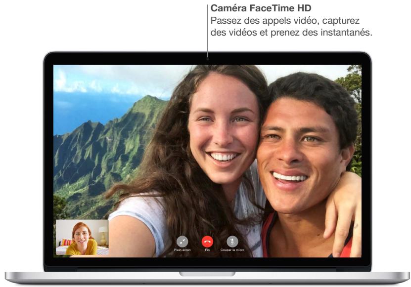Click the FaceTime camera lens above the screen

coord(208,59)
